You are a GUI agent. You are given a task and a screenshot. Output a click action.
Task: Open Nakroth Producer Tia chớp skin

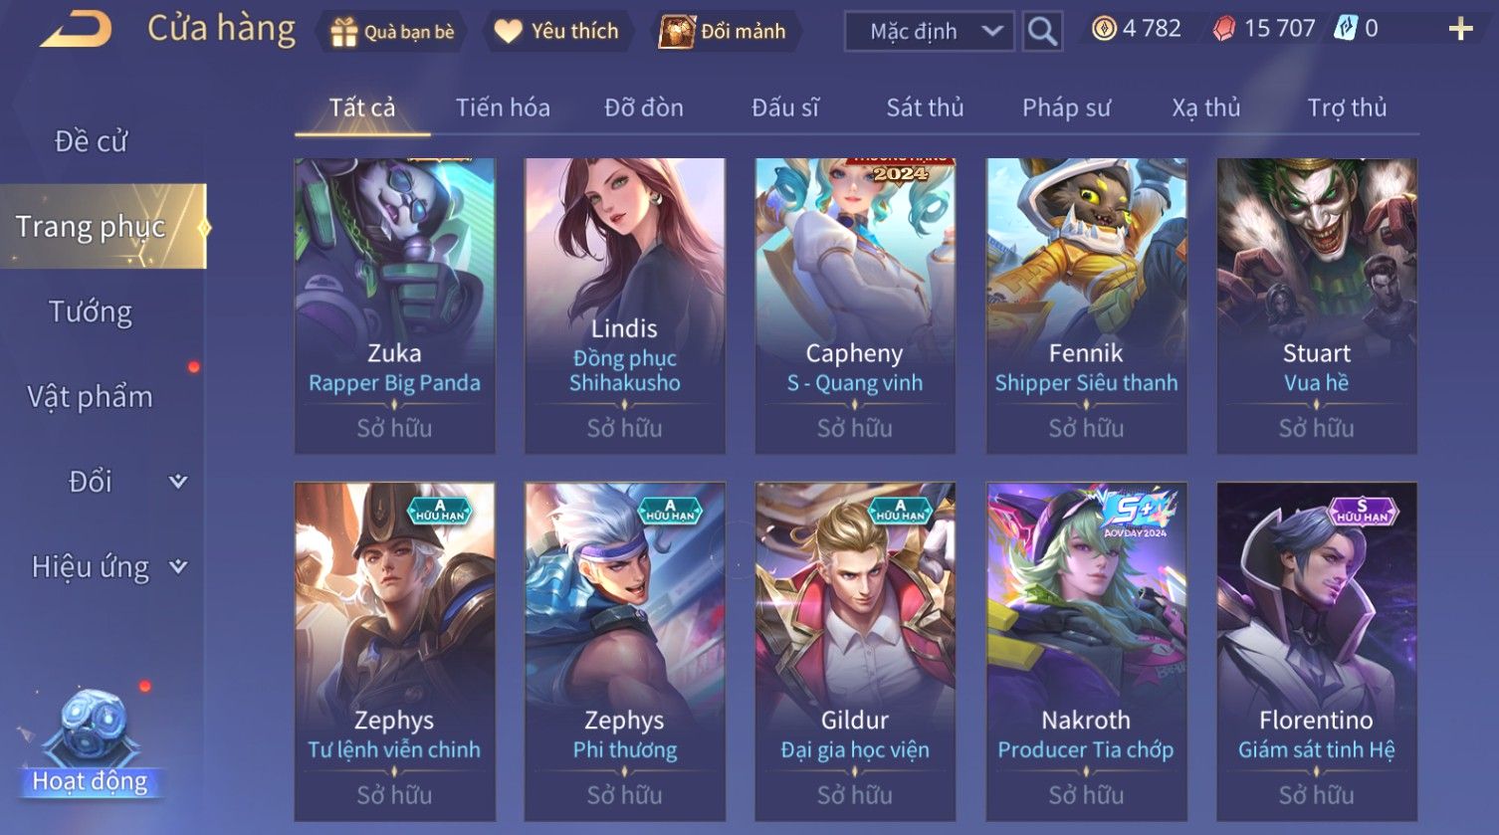coord(1086,652)
